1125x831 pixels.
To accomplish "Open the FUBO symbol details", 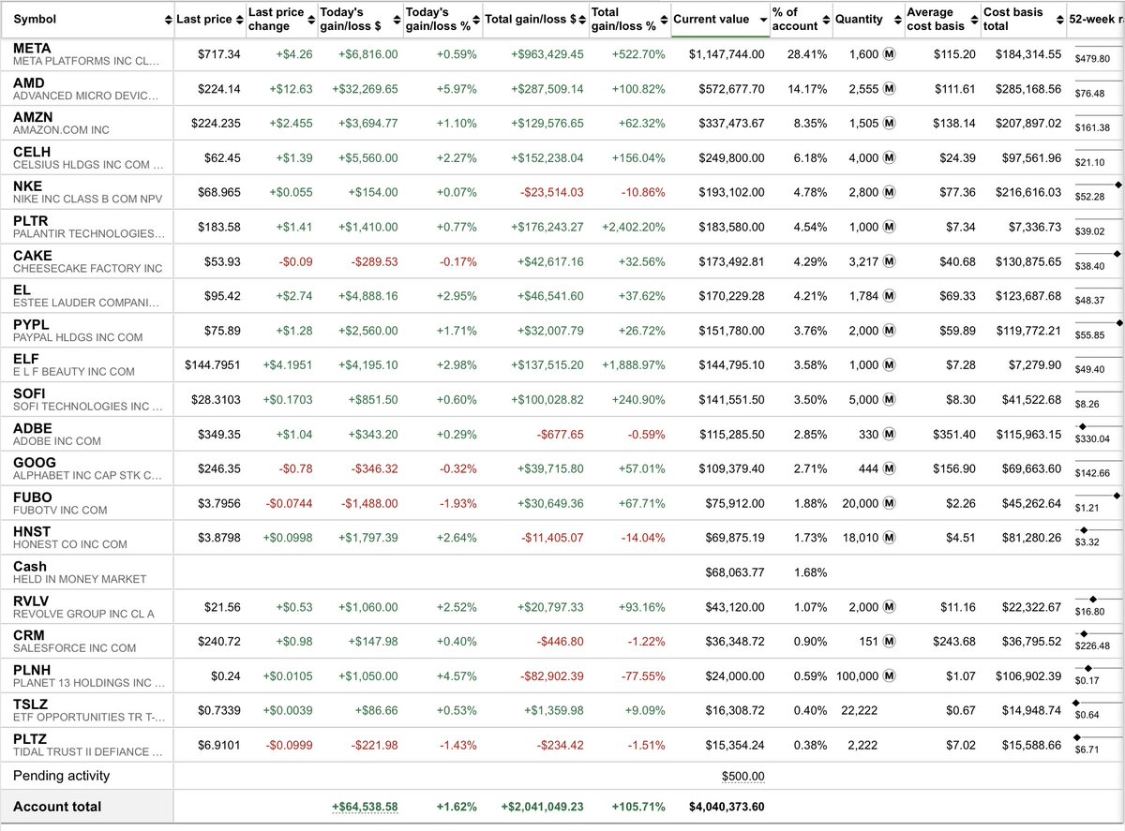I will tap(33, 497).
